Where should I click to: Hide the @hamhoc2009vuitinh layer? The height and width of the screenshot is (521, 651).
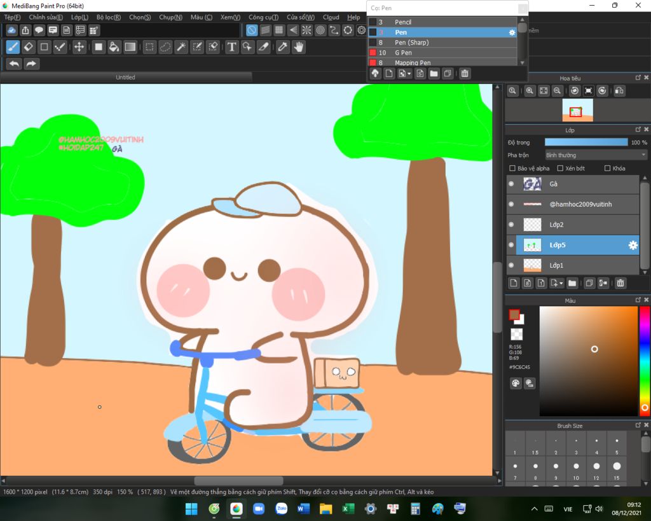tap(511, 204)
